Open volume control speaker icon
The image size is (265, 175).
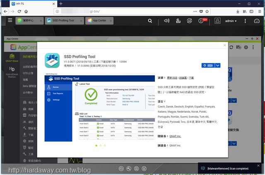pyautogui.click(x=166, y=21)
